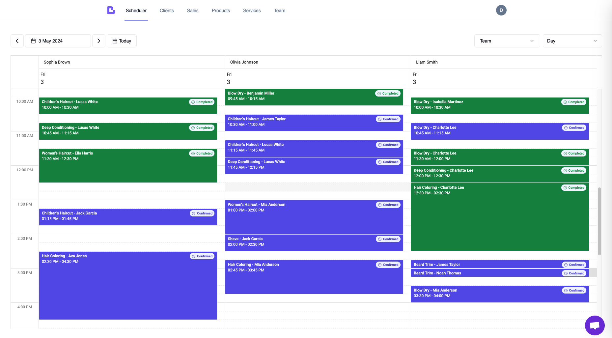Open the Services page
This screenshot has height=338, width=612.
[x=252, y=10]
